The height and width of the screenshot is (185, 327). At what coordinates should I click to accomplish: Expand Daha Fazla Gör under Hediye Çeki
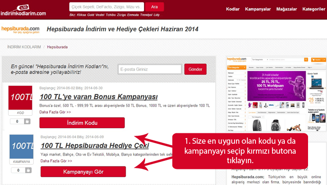(x=56, y=161)
